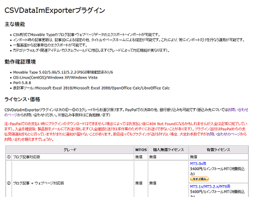Click the 主な機能 heading
This screenshot has width=253, height=197.
[x=15, y=24]
